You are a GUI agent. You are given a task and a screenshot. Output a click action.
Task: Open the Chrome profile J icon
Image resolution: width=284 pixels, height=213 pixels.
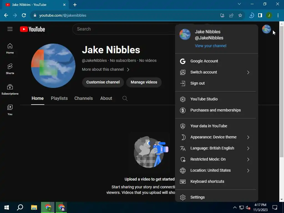[x=269, y=16]
